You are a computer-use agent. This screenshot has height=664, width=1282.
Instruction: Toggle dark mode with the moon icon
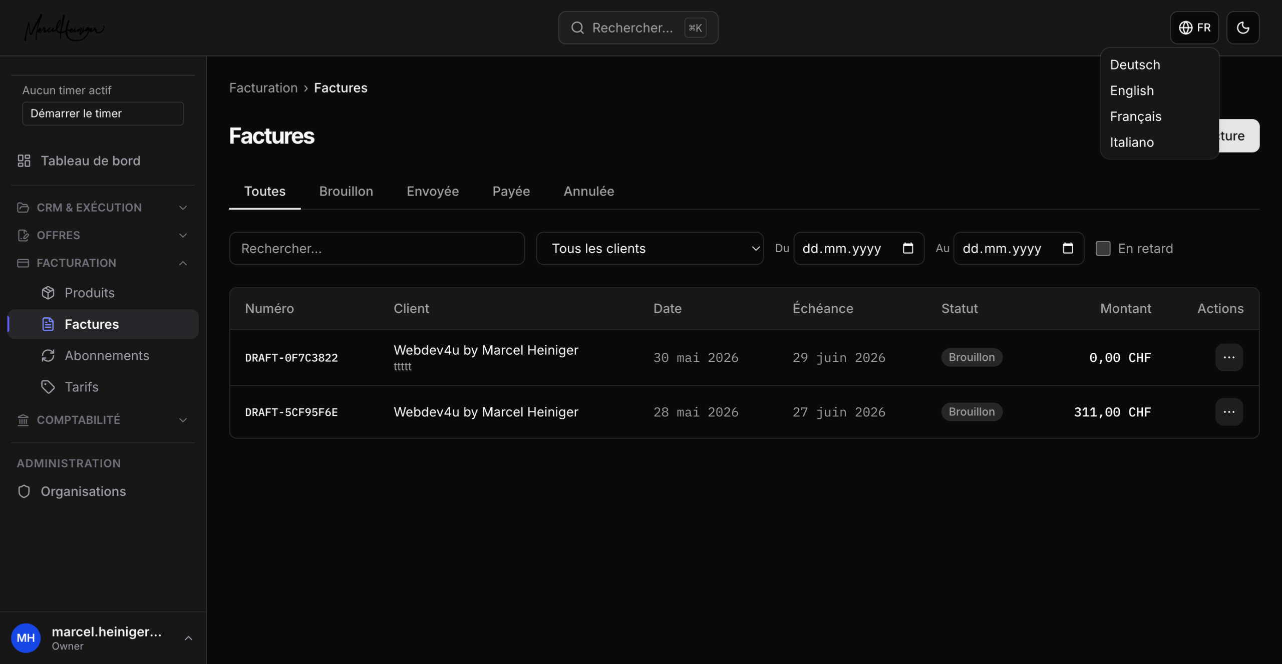click(x=1242, y=28)
